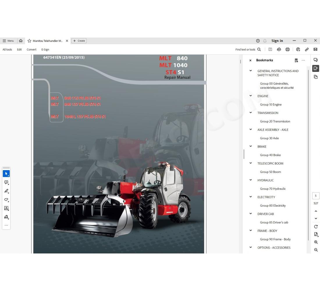Collapse the DRIVER CAB bookmark chevron
This screenshot has width=320, height=291.
point(250,214)
